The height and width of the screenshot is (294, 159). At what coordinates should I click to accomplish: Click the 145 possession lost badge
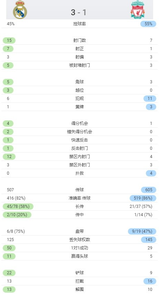[149, 240]
